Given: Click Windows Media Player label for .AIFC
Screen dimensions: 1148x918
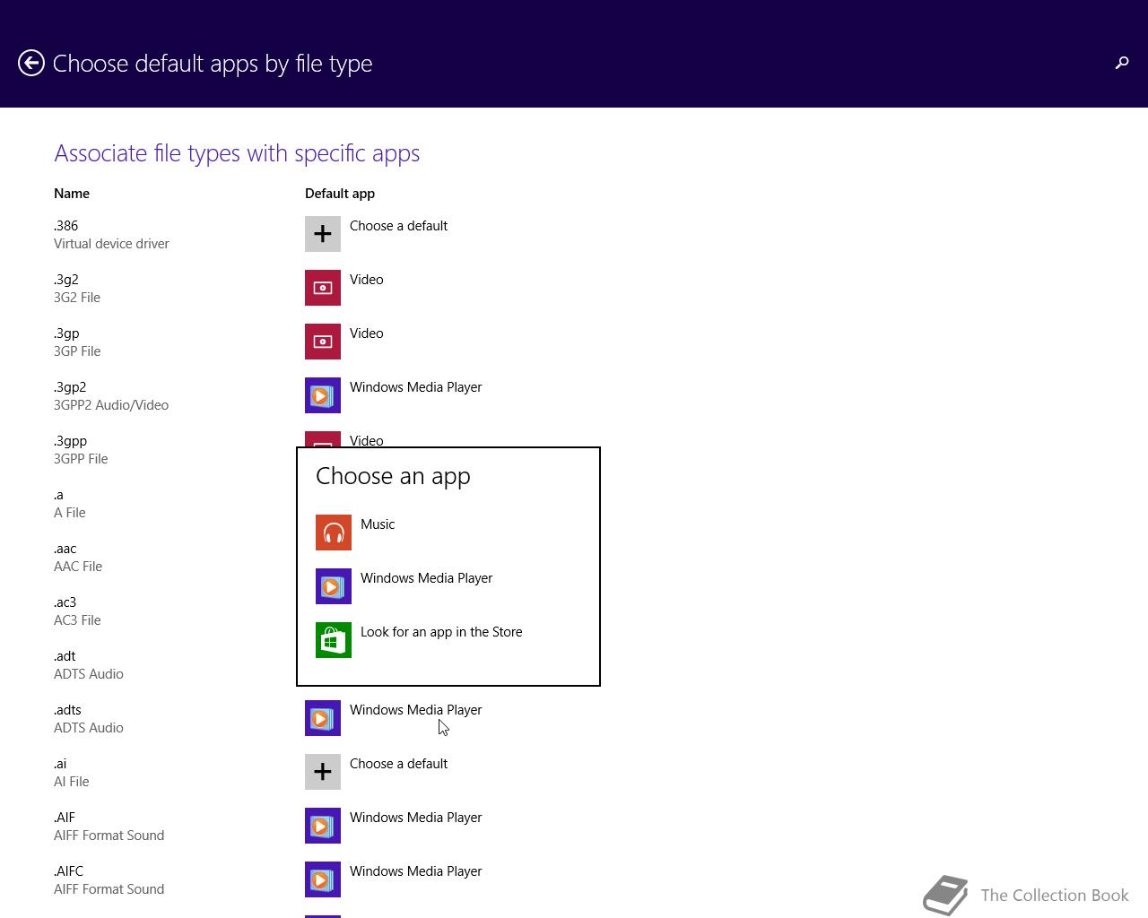Looking at the screenshot, I should pos(415,871).
